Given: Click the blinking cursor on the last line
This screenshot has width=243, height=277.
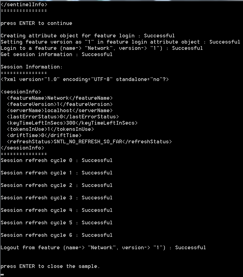Looking at the screenshot, I should pos(2,275).
